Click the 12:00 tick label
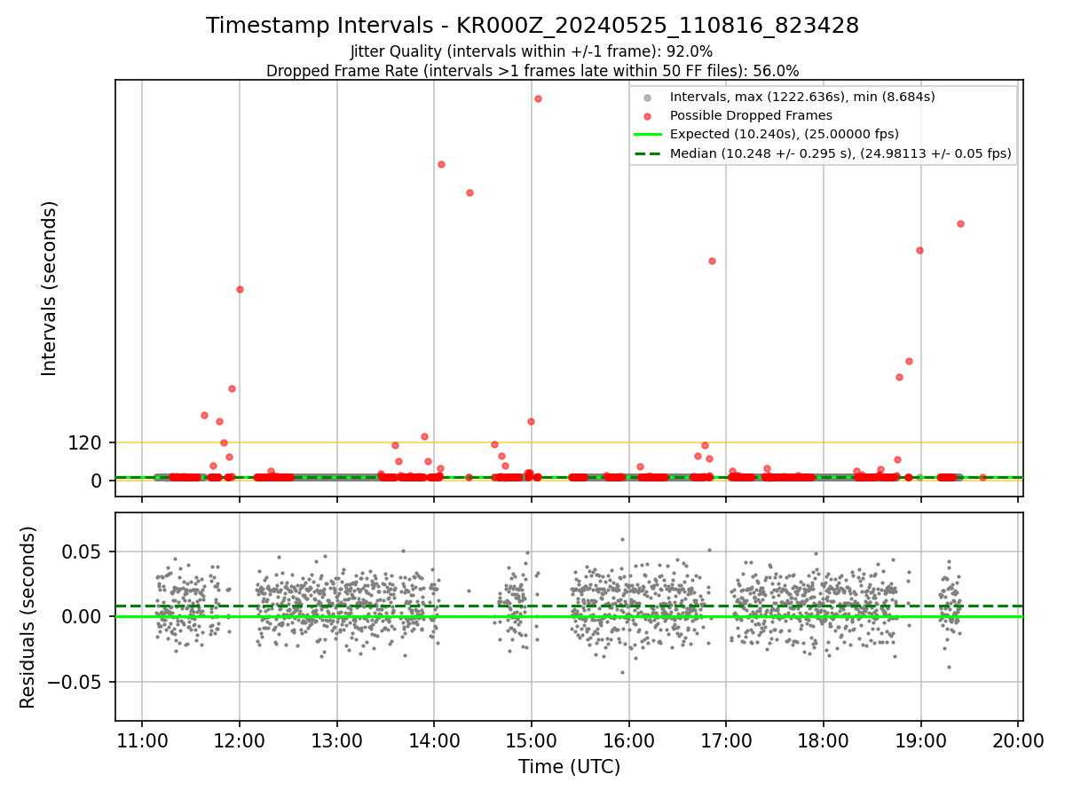The image size is (1065, 798). [240, 741]
